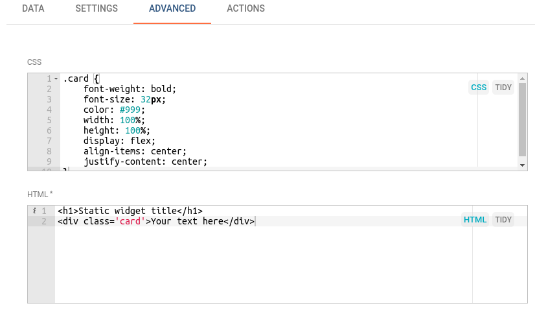Click TIDY button in HTML editor
Screen dimensions: 535x310
click(503, 220)
